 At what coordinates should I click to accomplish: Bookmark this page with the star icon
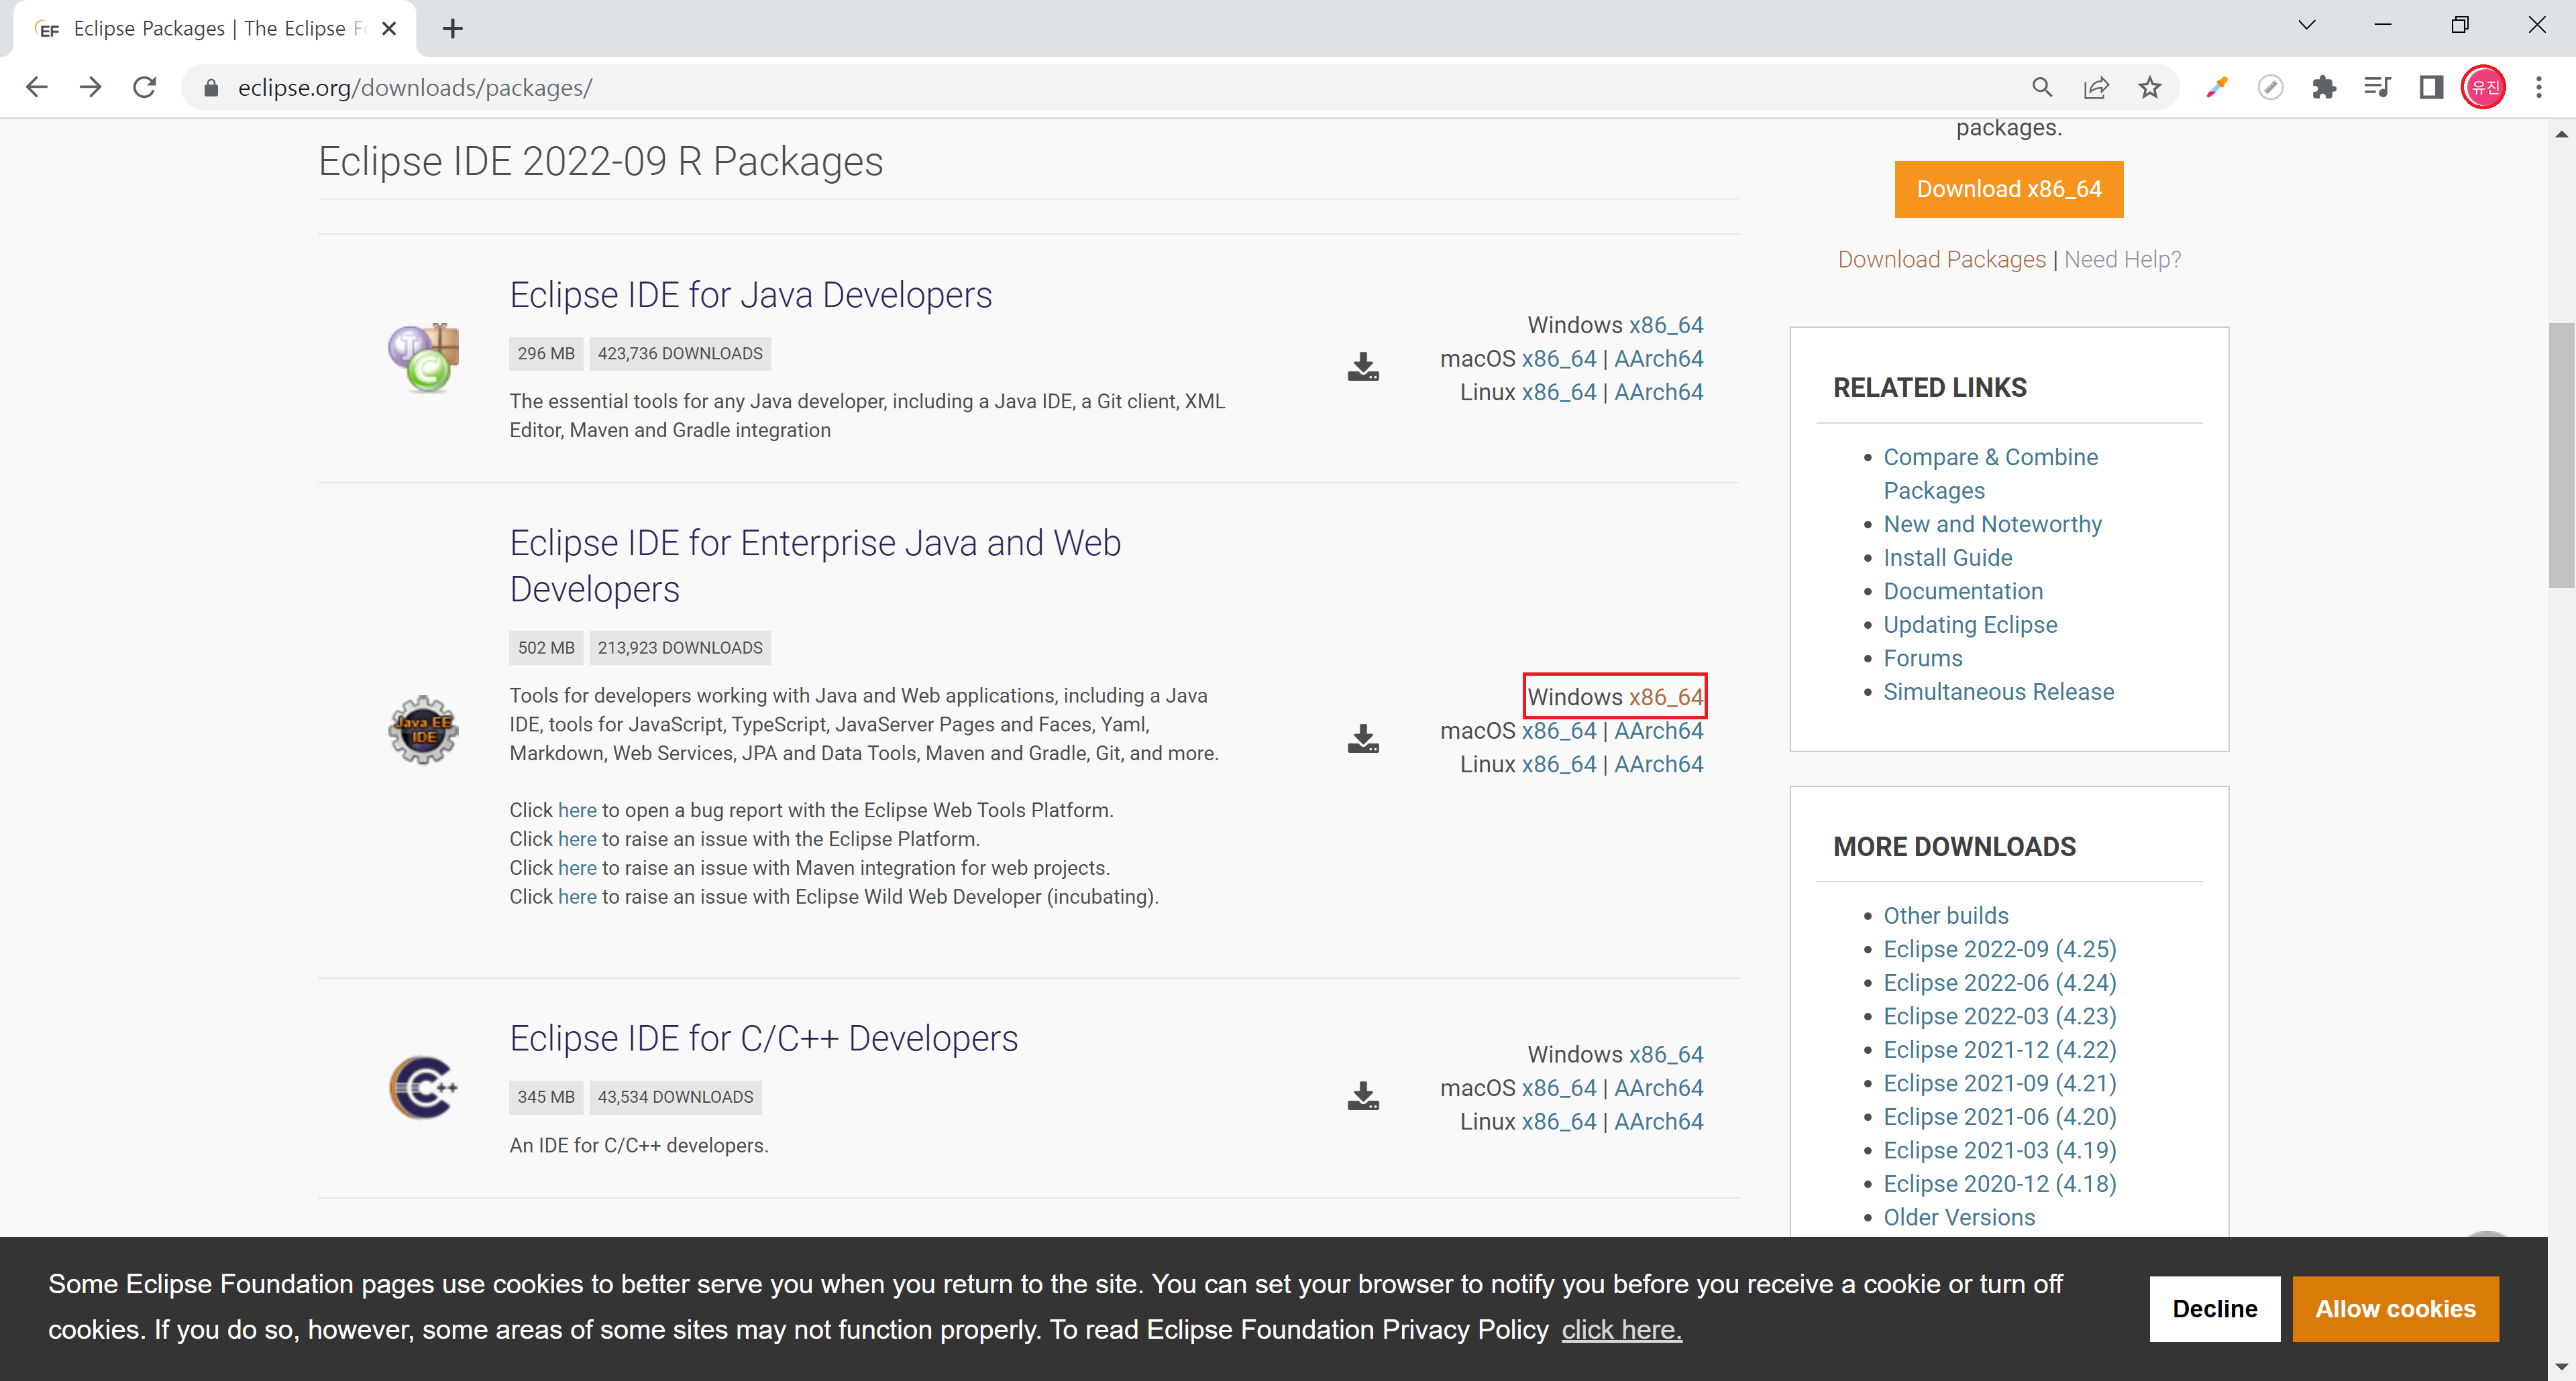point(2150,88)
